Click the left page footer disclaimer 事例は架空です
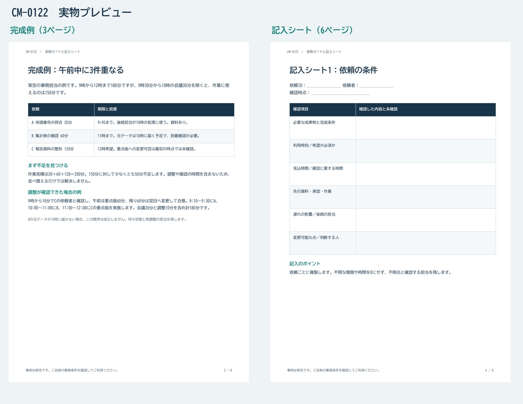 pyautogui.click(x=72, y=370)
